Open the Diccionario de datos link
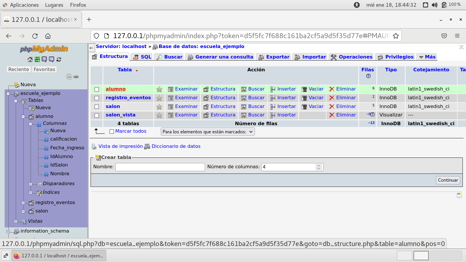 (176, 146)
